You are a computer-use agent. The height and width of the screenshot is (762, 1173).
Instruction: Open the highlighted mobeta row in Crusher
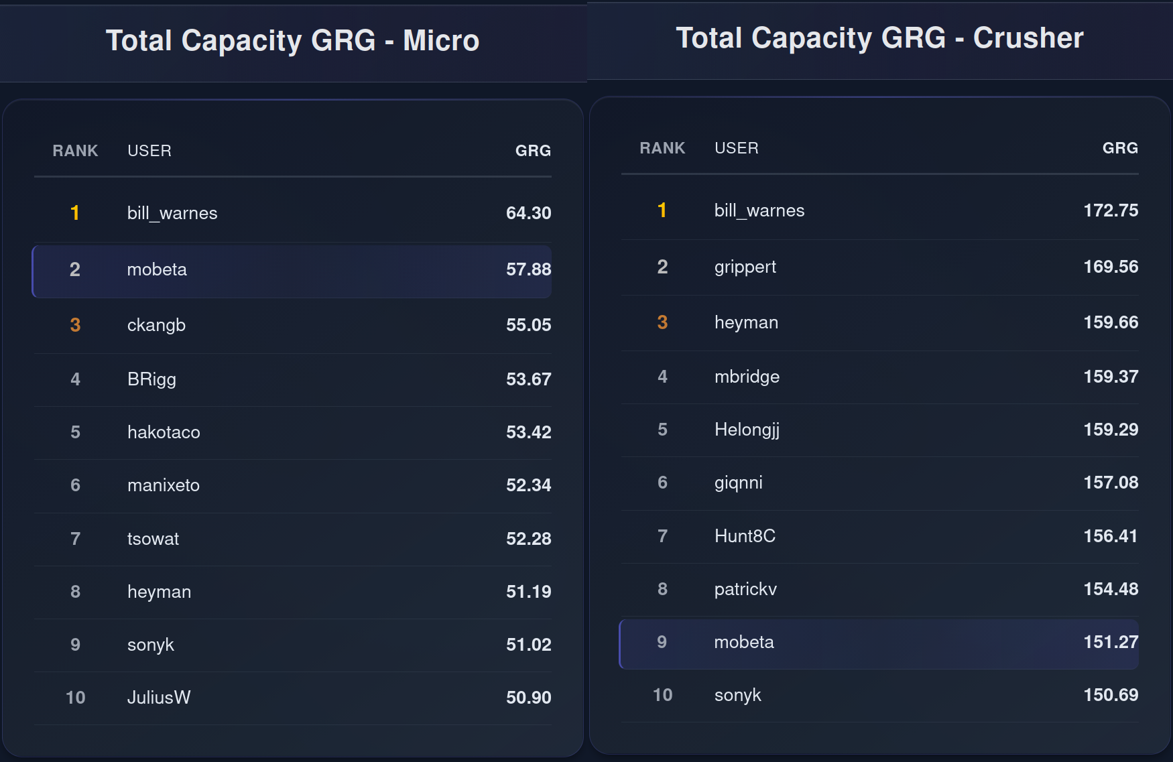click(879, 643)
